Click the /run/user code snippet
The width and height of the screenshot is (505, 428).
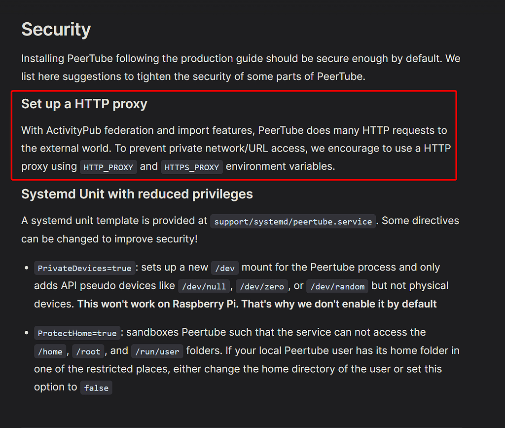click(157, 351)
